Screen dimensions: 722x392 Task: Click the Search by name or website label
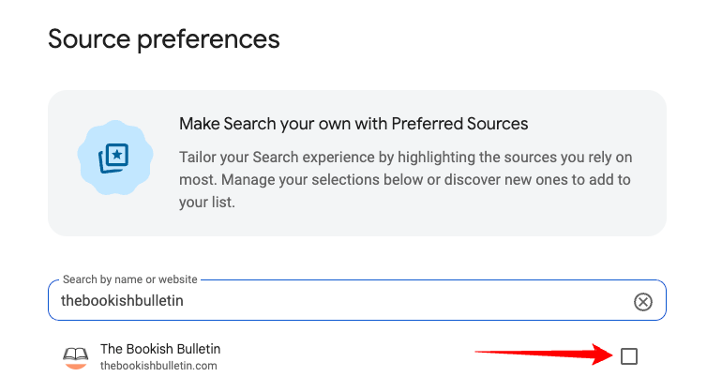pyautogui.click(x=129, y=279)
